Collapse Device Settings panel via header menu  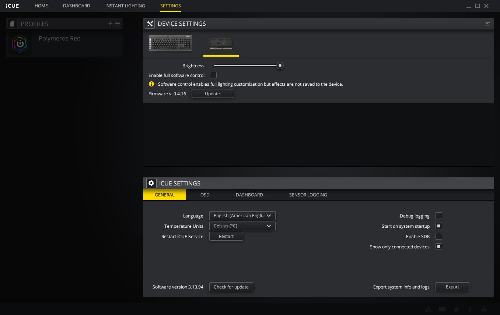pyautogui.click(x=487, y=24)
